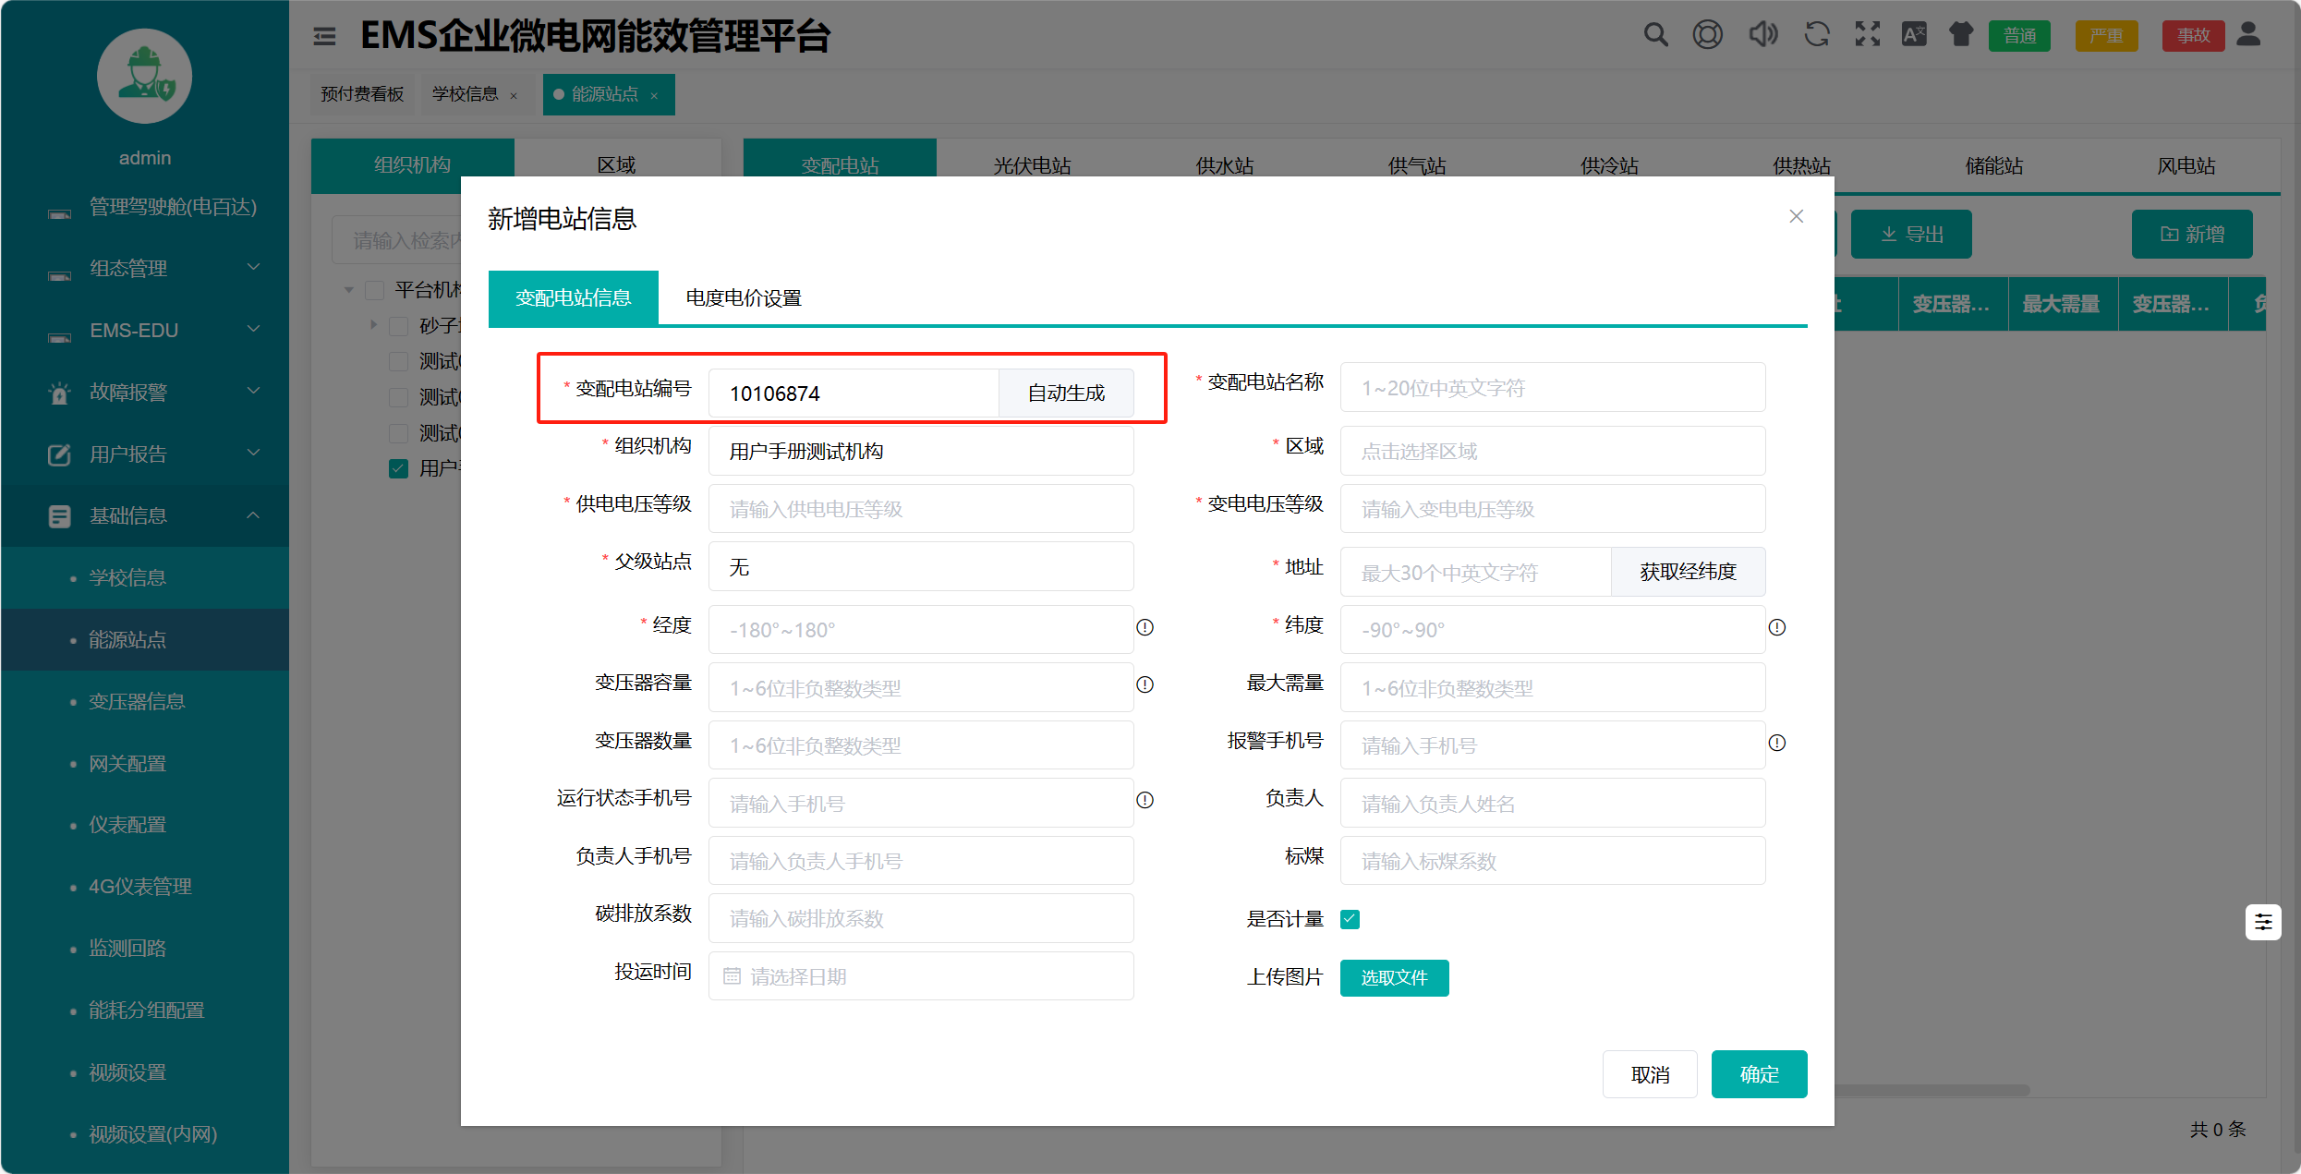Click the refresh icon in top toolbar
This screenshot has height=1174, width=2301.
click(x=1816, y=35)
